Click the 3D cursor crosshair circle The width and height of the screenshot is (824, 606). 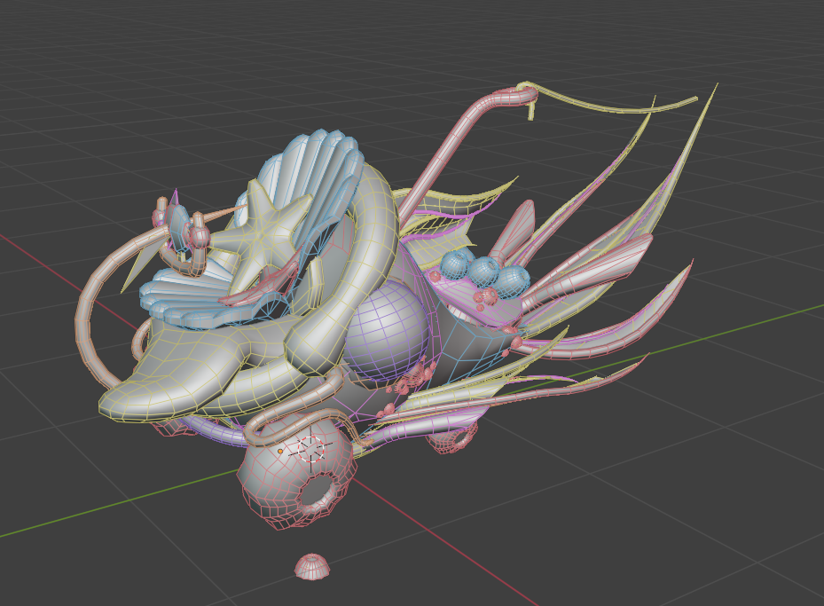pyautogui.click(x=310, y=450)
